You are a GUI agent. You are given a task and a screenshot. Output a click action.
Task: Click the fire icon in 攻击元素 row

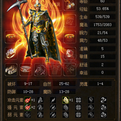[28, 100]
